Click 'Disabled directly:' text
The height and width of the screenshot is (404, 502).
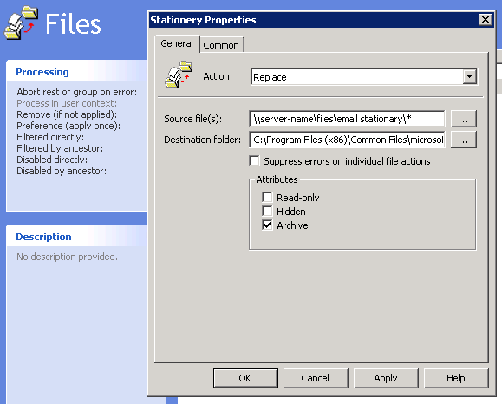pyautogui.click(x=52, y=160)
